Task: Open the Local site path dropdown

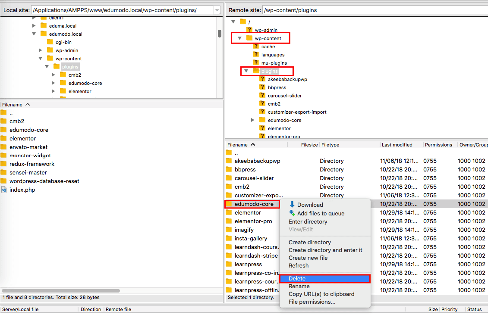Action: tap(216, 10)
